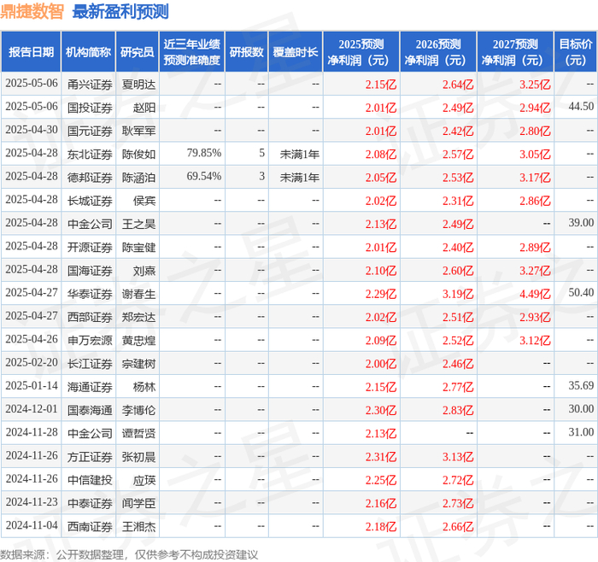The height and width of the screenshot is (562, 598).
Task: Click 2026 forecast 3.19亿
Action: click(458, 294)
